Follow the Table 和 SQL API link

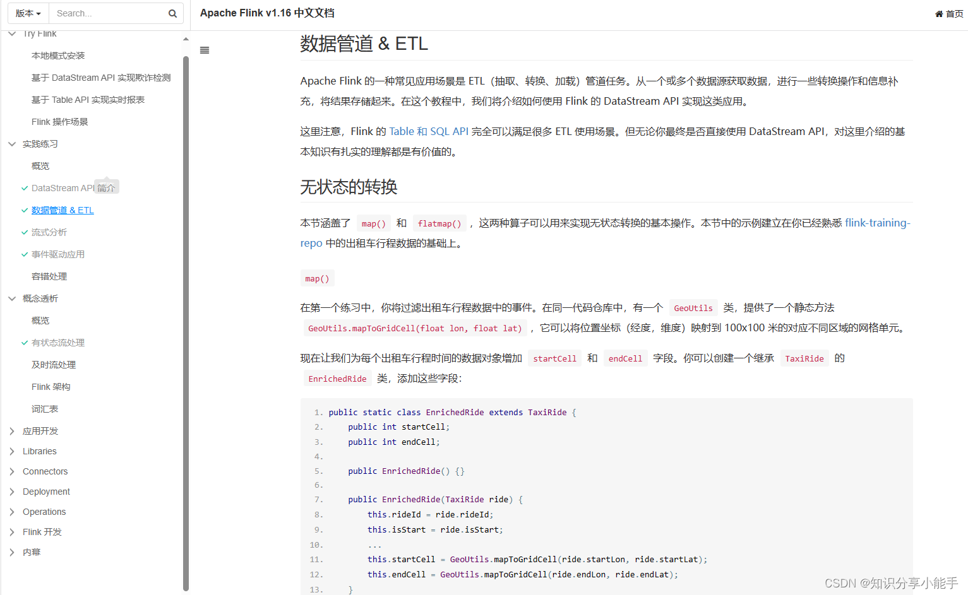tap(429, 131)
